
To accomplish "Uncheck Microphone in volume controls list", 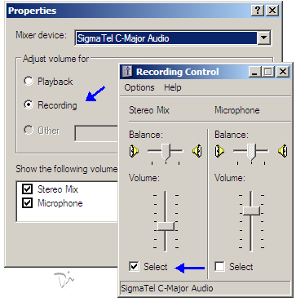I will coord(28,203).
